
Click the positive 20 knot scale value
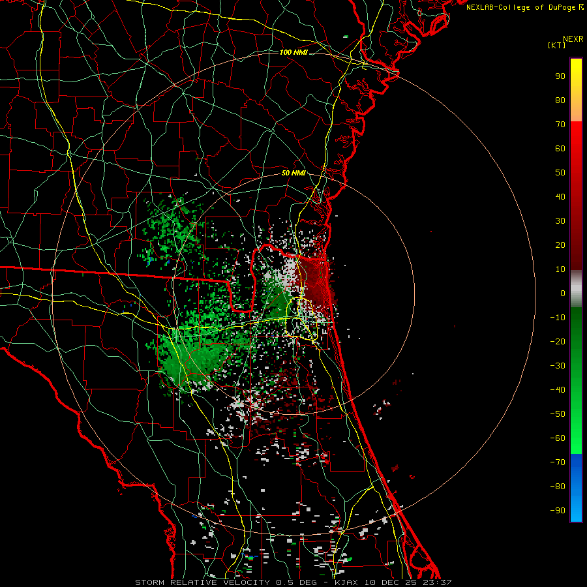(x=560, y=245)
